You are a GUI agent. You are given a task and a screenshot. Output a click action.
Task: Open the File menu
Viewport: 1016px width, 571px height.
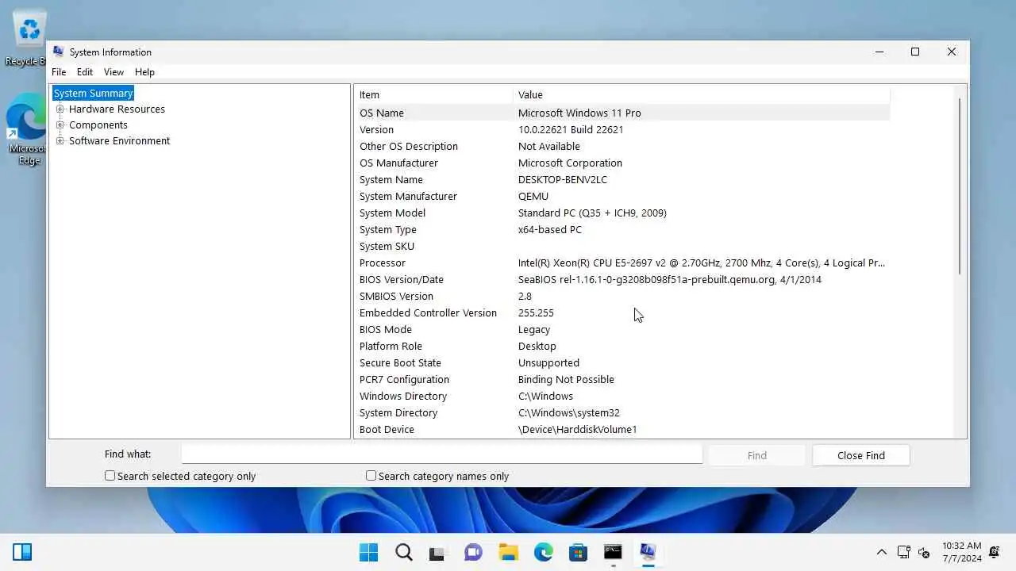point(59,71)
